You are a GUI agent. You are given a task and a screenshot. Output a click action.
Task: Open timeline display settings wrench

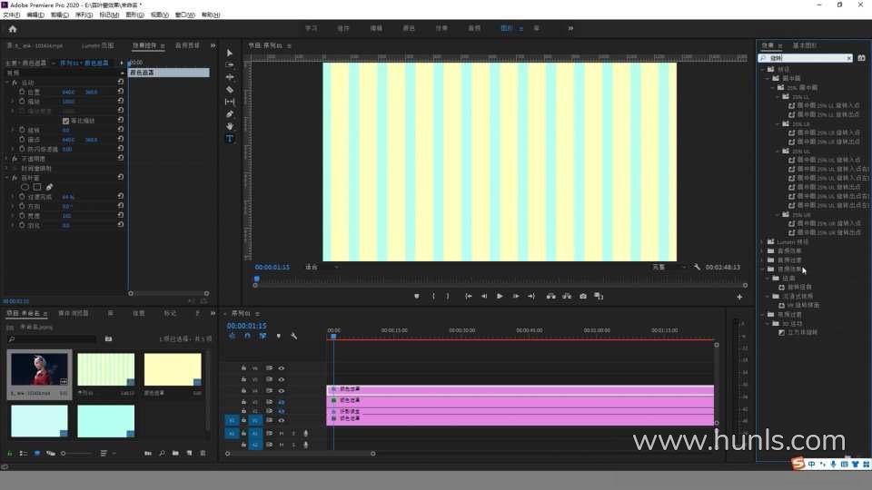tap(293, 336)
